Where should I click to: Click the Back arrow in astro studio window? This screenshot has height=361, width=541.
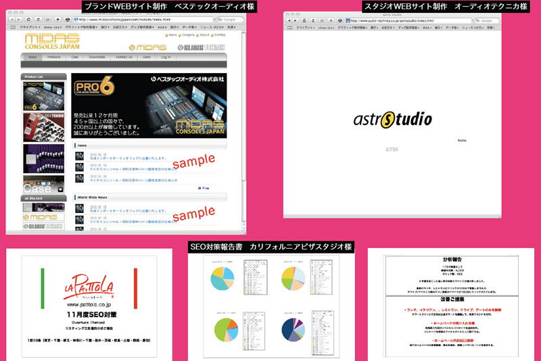pos(289,21)
